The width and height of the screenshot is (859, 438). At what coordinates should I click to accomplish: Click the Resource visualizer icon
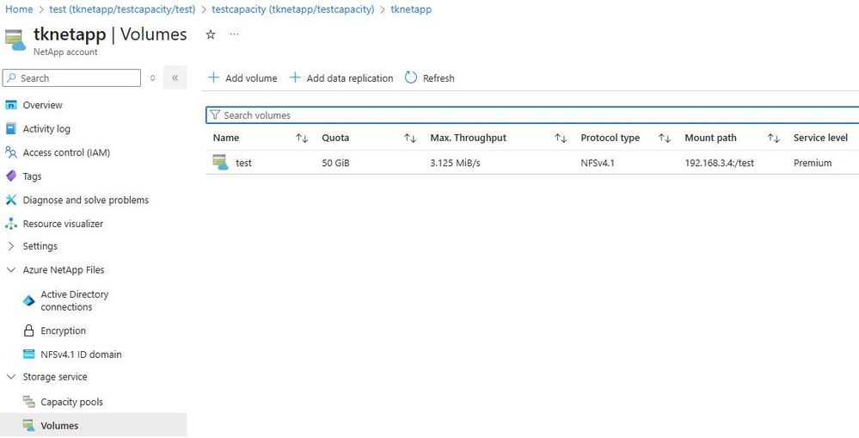point(11,223)
